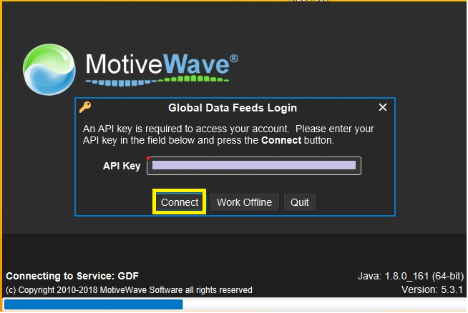The height and width of the screenshot is (313, 468).
Task: Click the MotiveWave globe logo
Action: [49, 69]
